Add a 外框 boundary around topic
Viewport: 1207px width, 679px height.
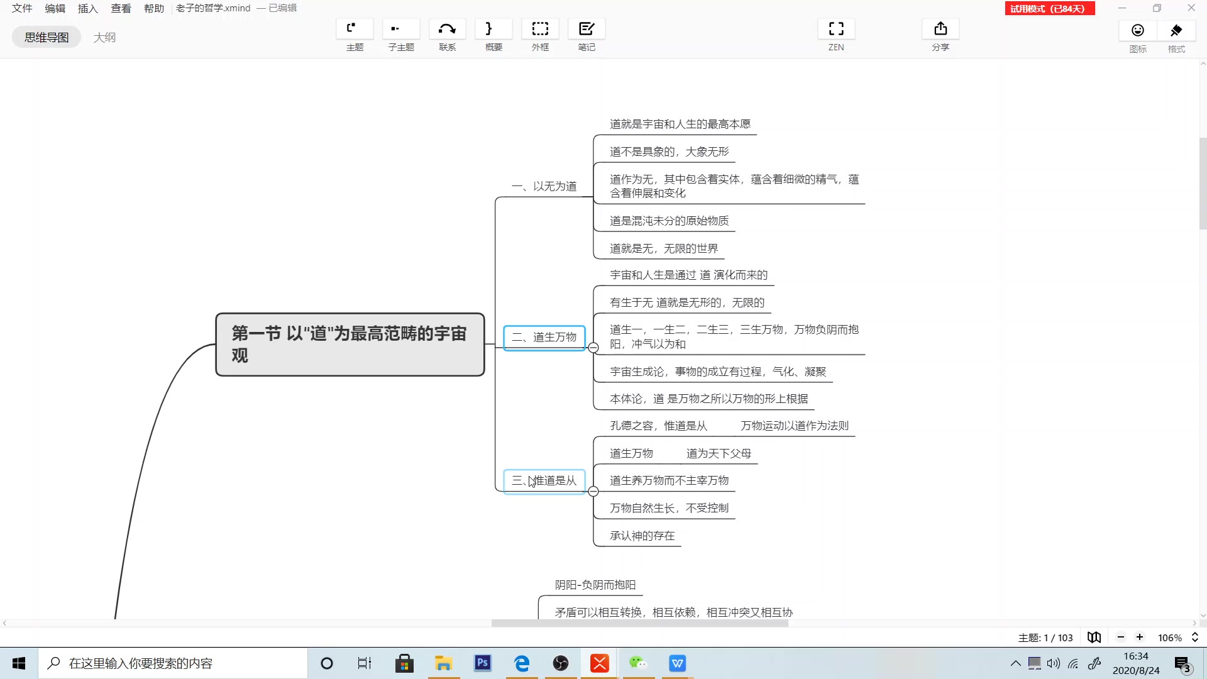tap(540, 30)
